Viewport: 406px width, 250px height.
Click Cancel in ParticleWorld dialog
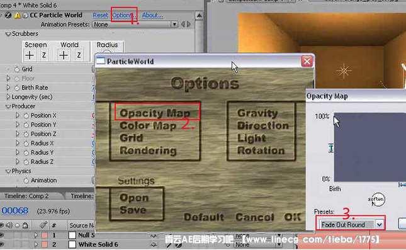254,217
